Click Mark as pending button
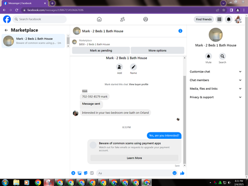The width and height of the screenshot is (248, 186). (x=101, y=51)
